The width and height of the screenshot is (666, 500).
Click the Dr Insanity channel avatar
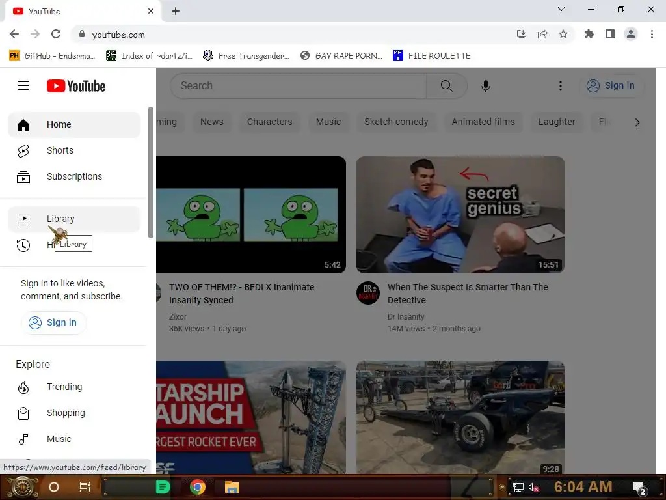tap(368, 293)
